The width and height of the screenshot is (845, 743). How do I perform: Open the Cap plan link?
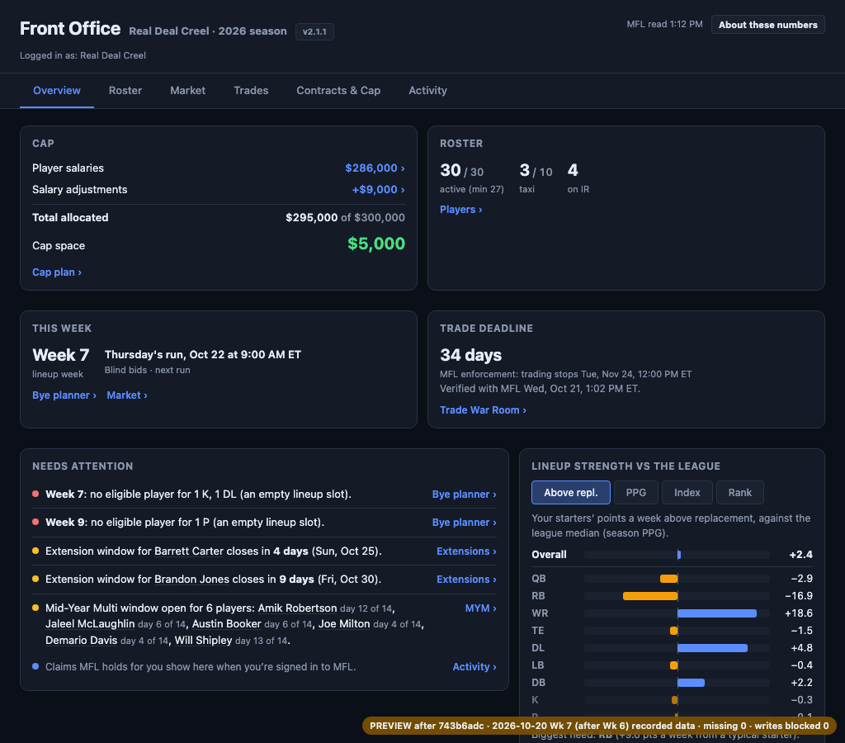tap(57, 272)
